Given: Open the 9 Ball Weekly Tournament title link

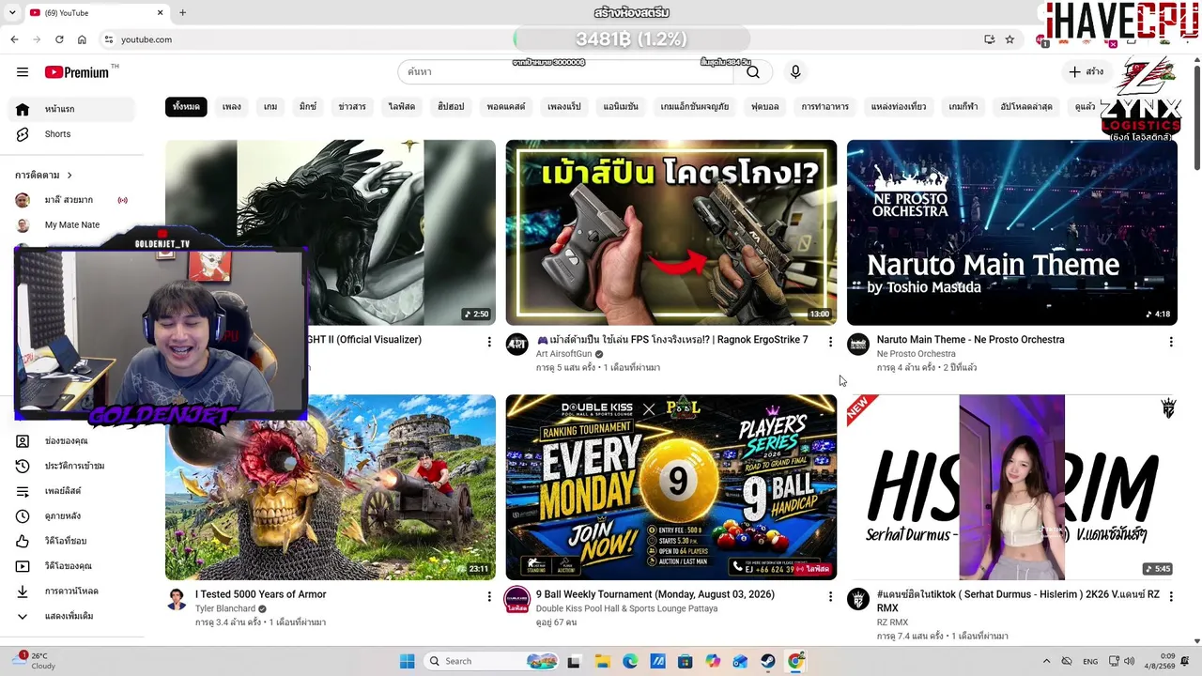Looking at the screenshot, I should pyautogui.click(x=655, y=594).
